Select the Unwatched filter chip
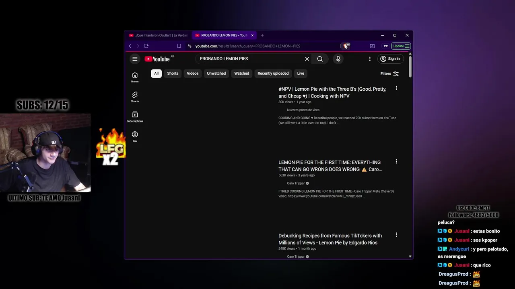Screen dimensions: 515x289 216,73
